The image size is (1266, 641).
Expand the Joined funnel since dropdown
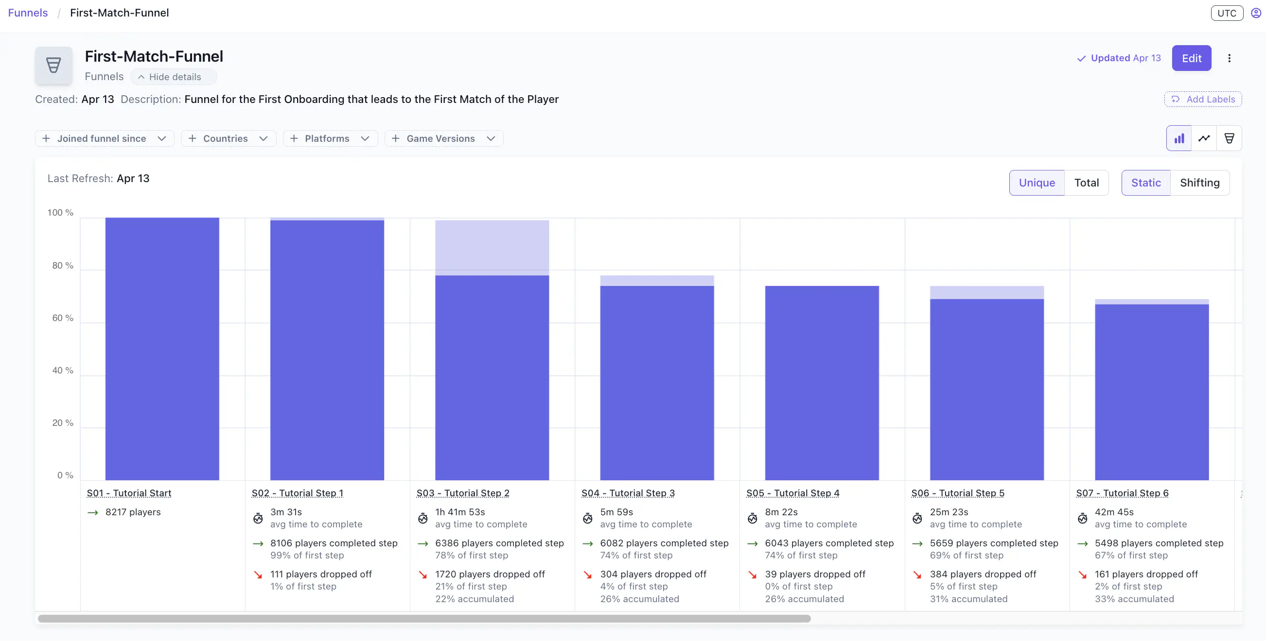104,138
